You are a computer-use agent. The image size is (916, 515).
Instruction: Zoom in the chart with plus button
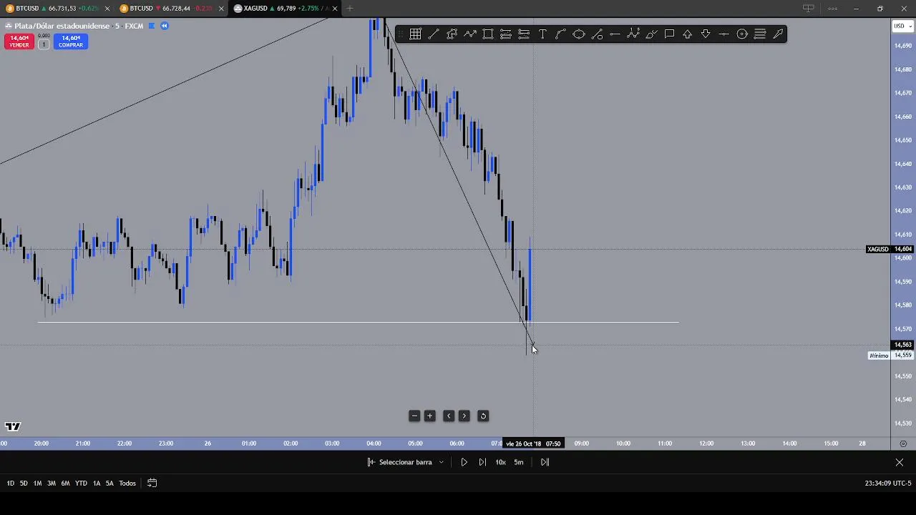click(x=430, y=416)
